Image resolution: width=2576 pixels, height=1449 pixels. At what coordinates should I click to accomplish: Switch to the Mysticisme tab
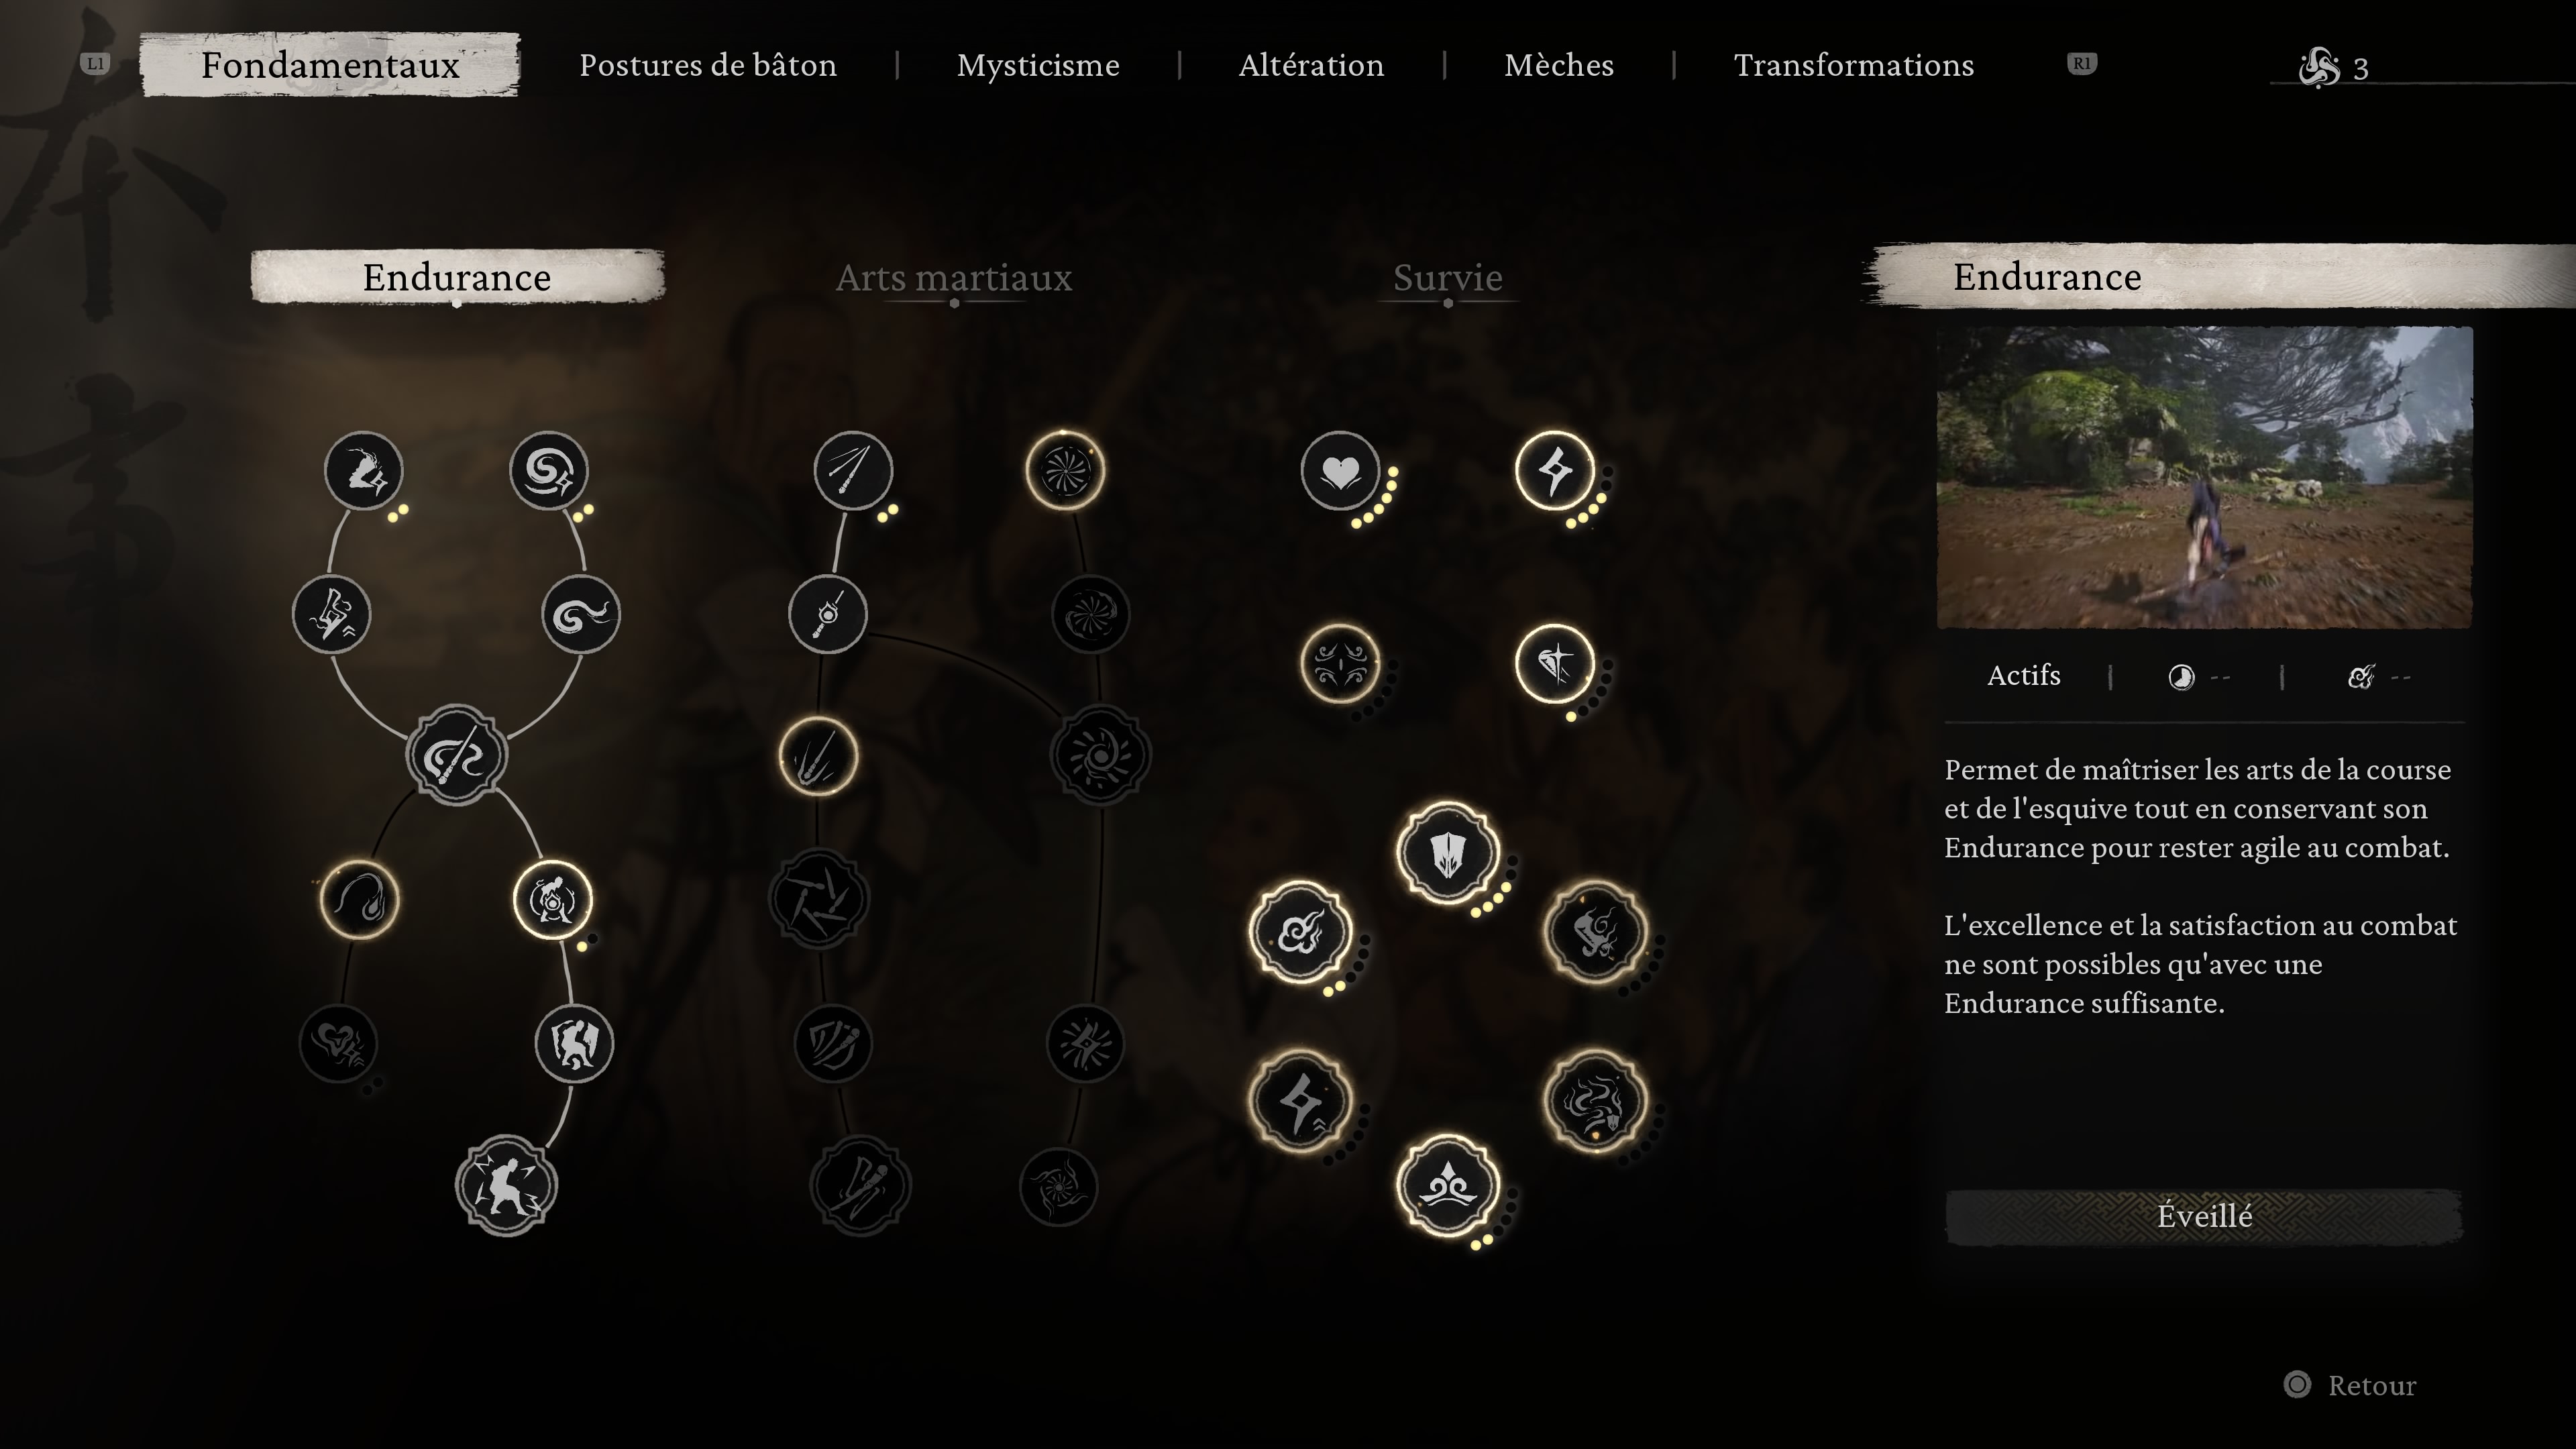tap(1038, 65)
